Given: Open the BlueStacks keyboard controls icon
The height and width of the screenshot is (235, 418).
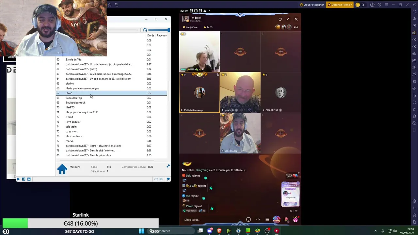Looking at the screenshot, I should (x=414, y=33).
